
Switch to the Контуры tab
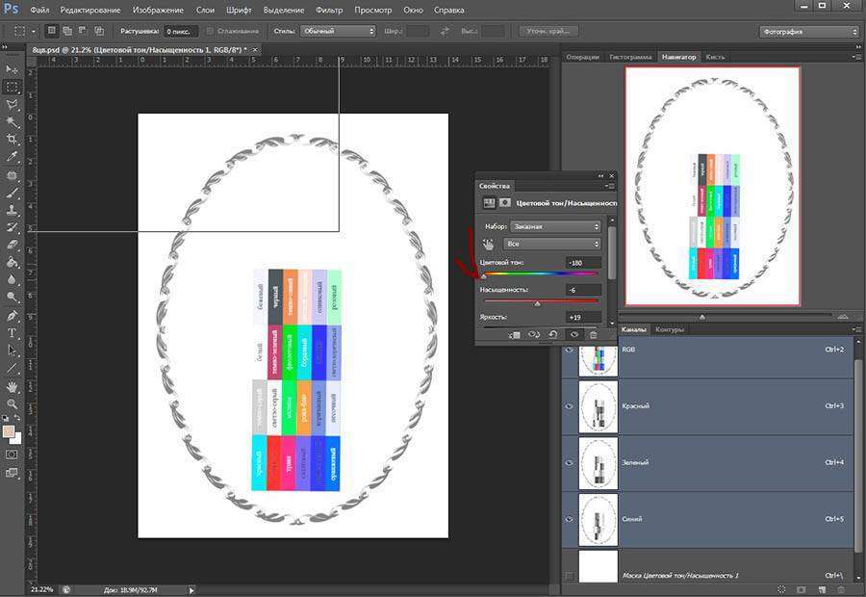pos(670,329)
